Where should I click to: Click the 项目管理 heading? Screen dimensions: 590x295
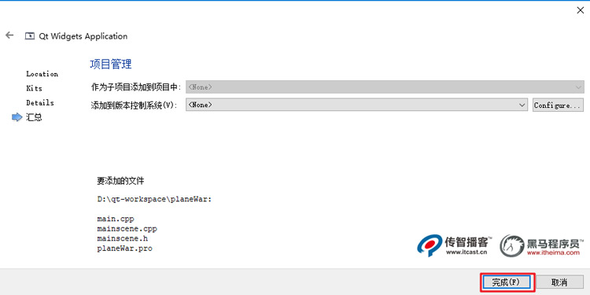[x=111, y=64]
